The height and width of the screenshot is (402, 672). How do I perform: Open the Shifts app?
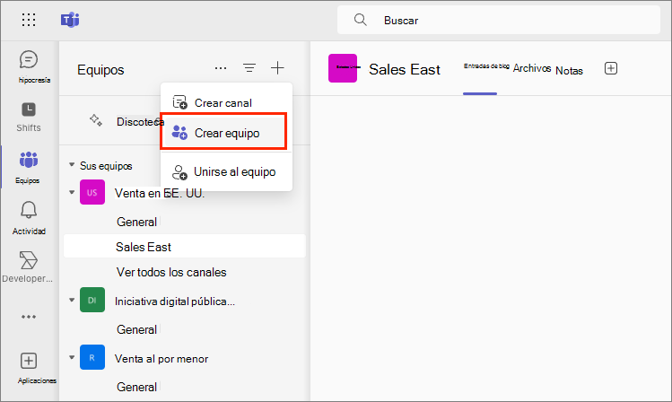click(x=29, y=117)
